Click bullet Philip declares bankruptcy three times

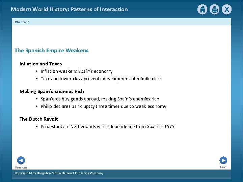[x=103, y=107]
